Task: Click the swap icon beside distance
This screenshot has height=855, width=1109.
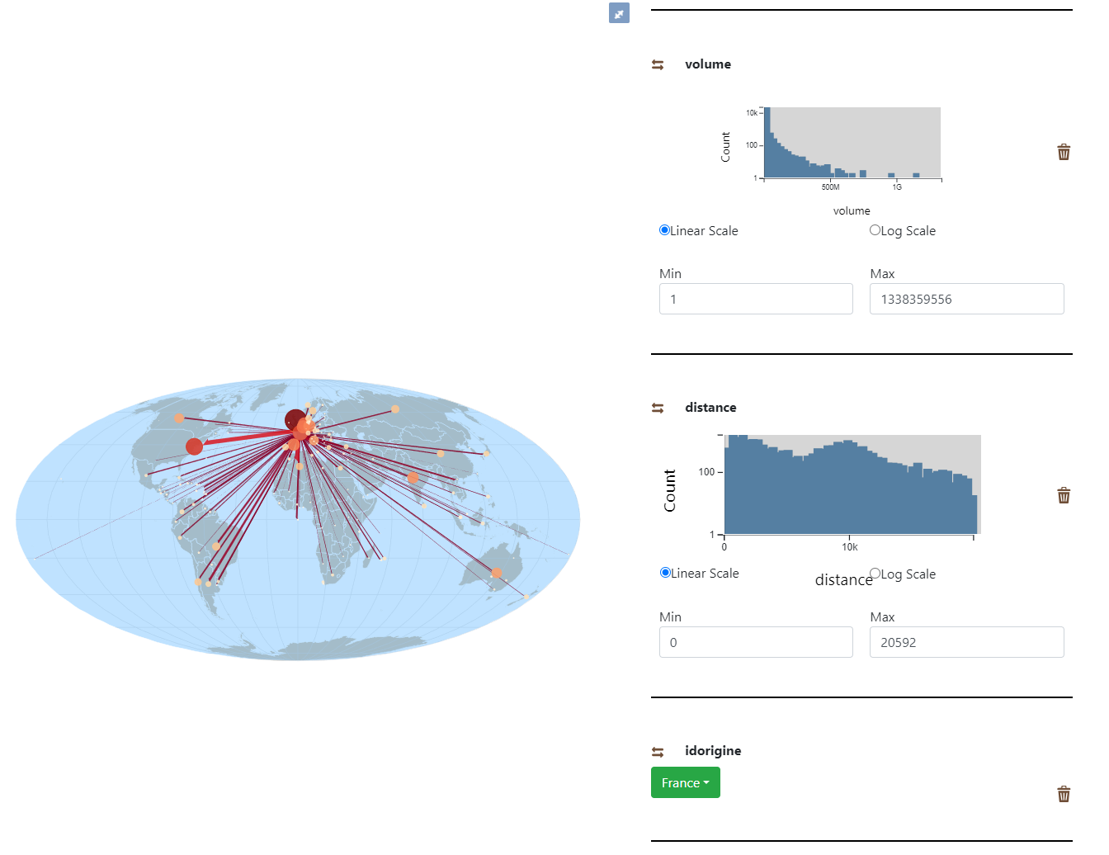Action: pos(658,408)
